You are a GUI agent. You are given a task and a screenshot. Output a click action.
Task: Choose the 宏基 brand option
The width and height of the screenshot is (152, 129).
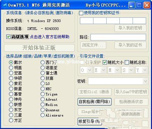[11, 73]
